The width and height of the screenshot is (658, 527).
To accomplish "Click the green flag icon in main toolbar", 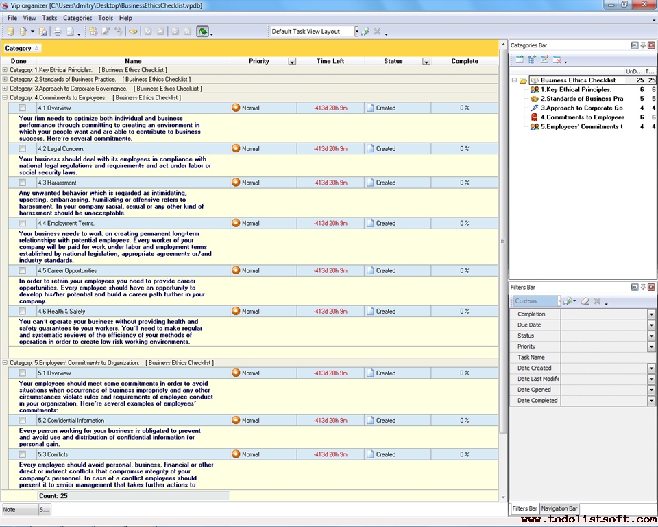I will click(202, 32).
